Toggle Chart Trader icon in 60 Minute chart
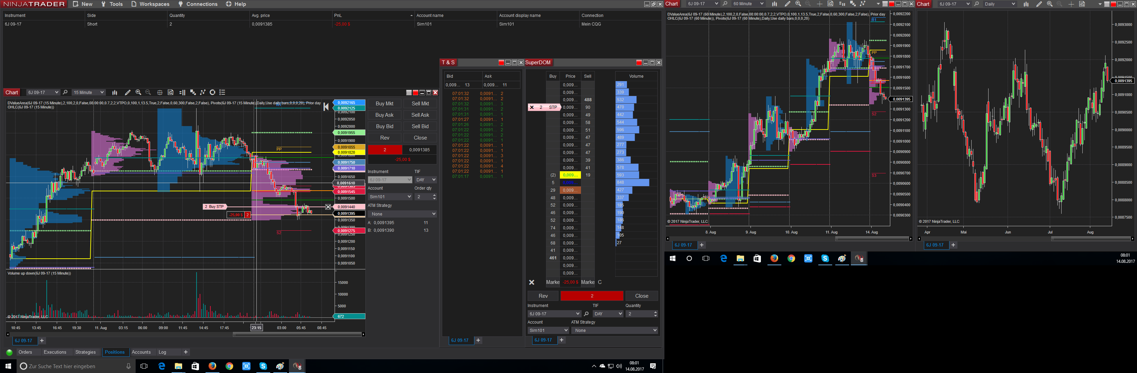 pos(842,4)
